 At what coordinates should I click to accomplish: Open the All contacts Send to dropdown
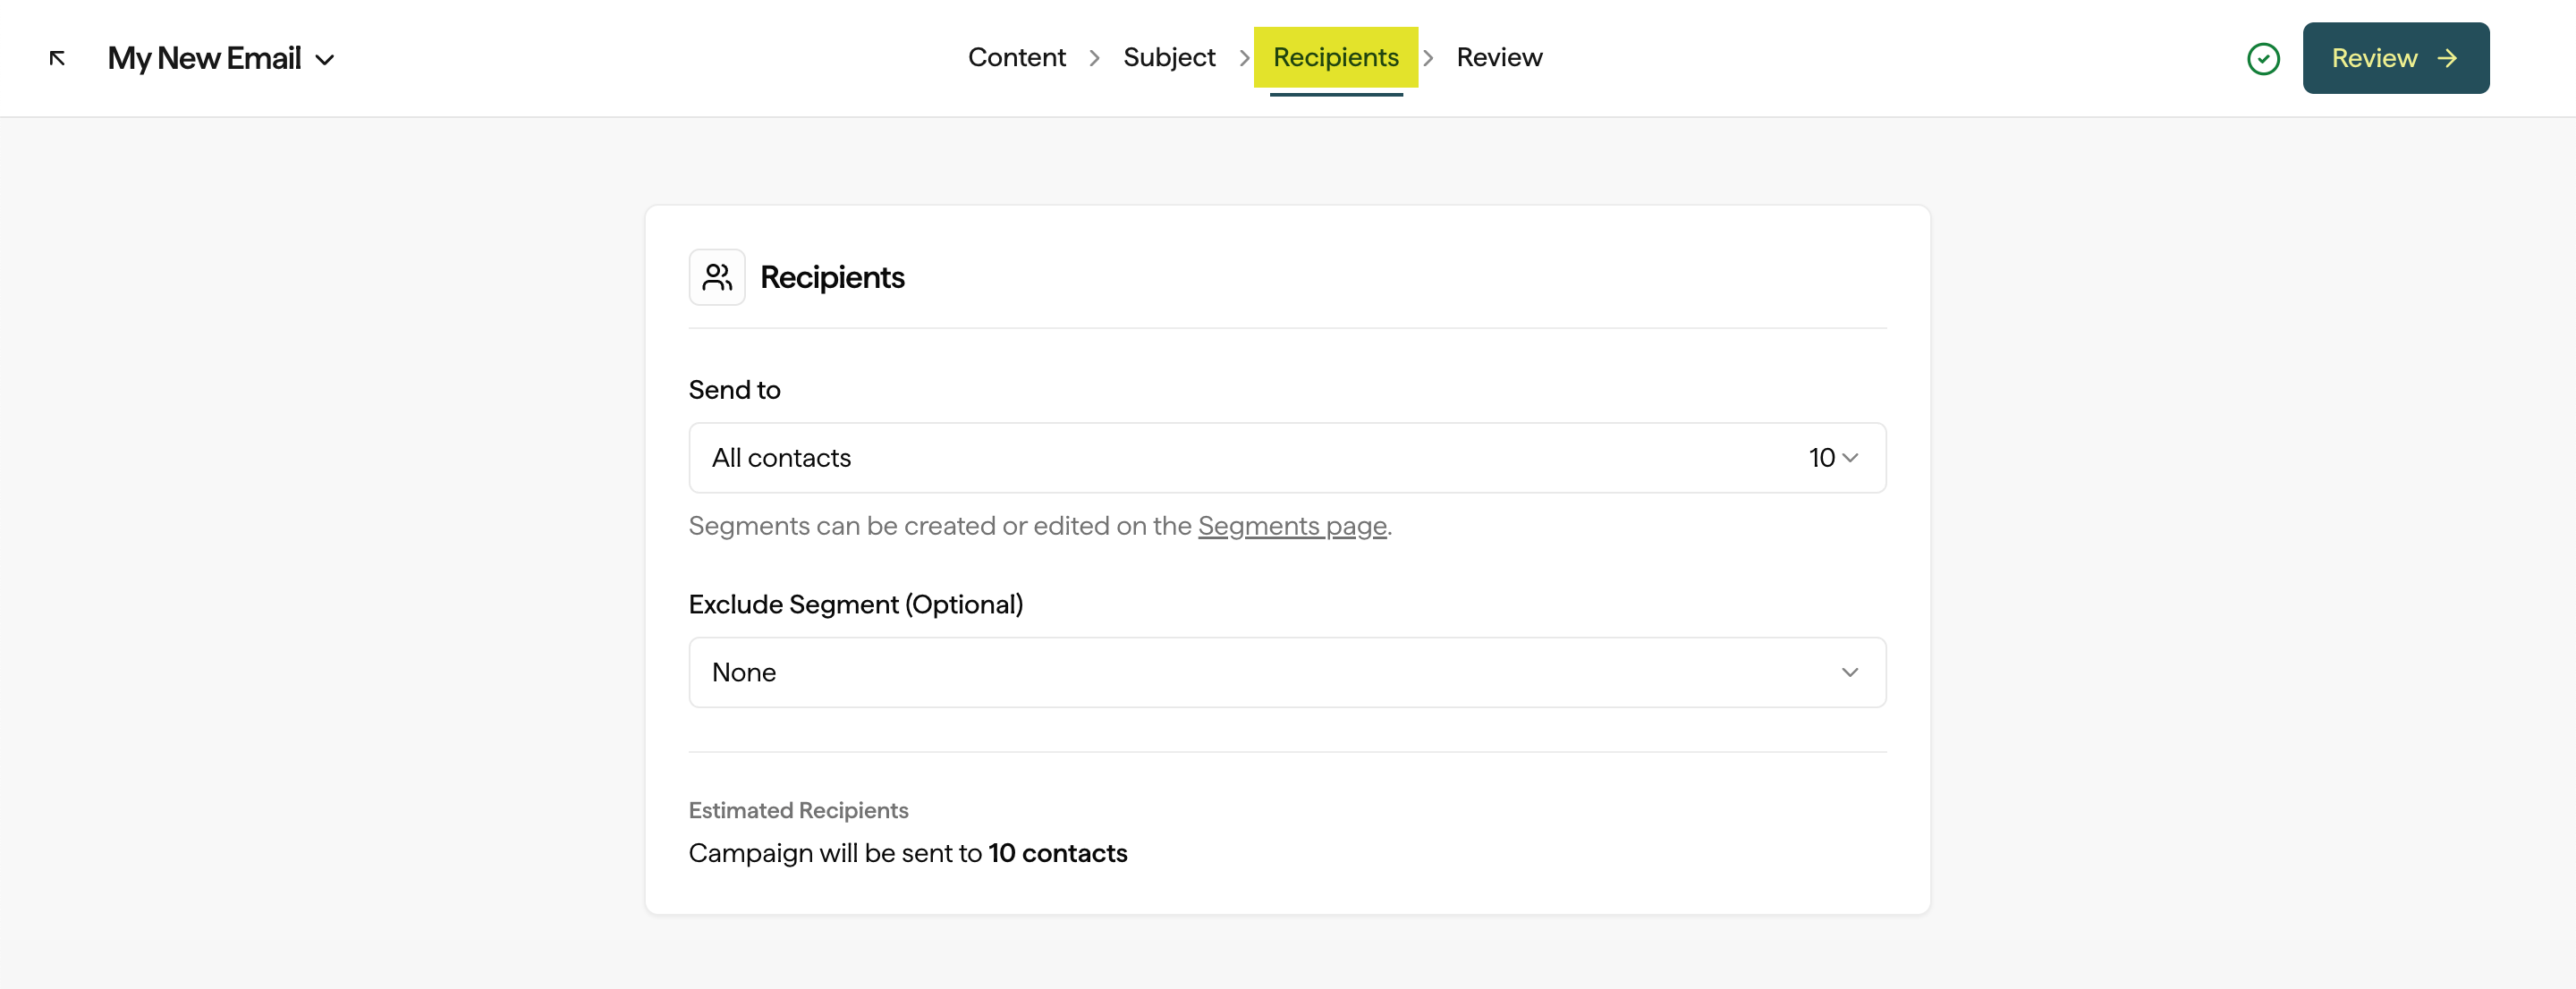[1286, 458]
